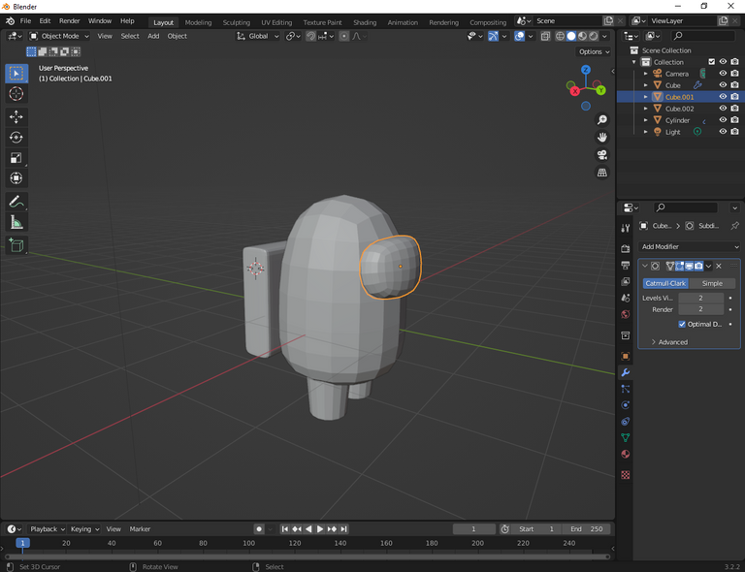Open Texture properties checker tab

click(626, 475)
